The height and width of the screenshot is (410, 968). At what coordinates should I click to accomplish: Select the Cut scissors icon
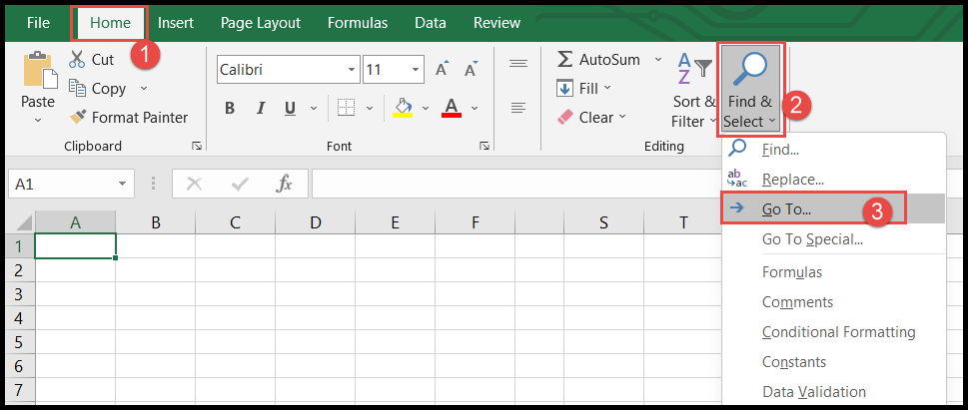pos(77,59)
